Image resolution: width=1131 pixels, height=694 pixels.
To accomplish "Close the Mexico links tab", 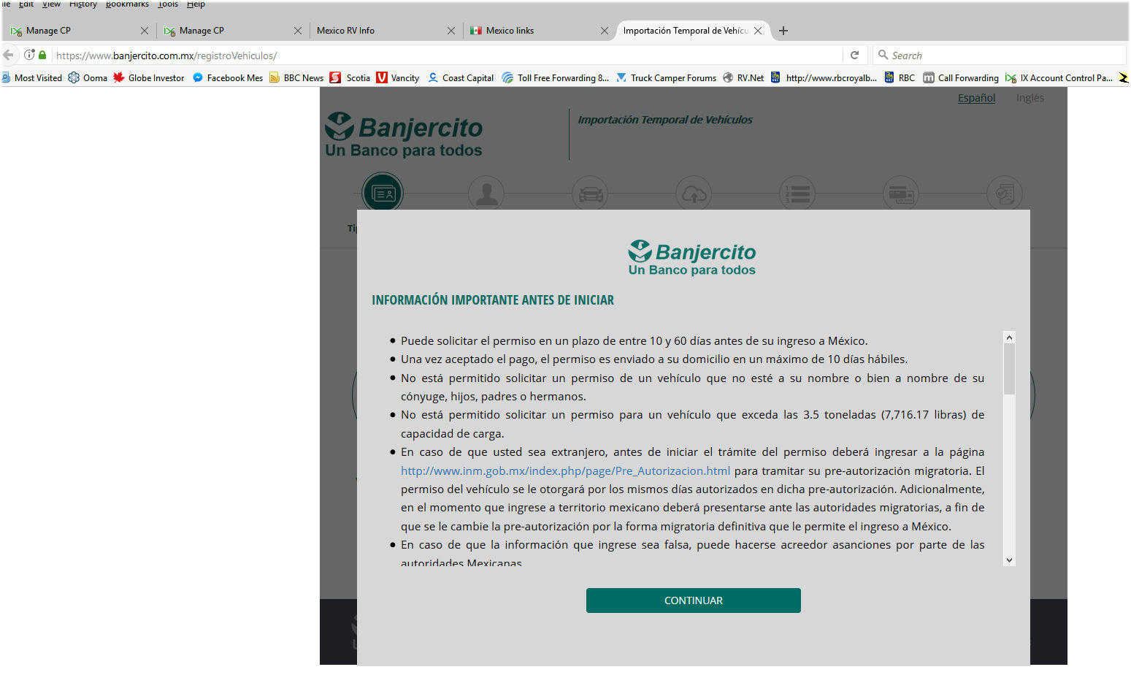I will (605, 31).
